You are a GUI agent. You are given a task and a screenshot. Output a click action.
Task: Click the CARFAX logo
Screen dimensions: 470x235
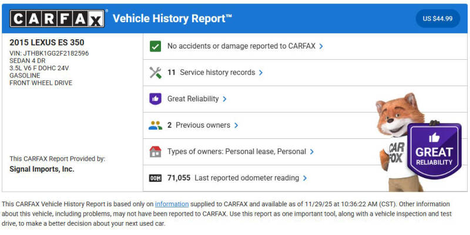tap(57, 19)
